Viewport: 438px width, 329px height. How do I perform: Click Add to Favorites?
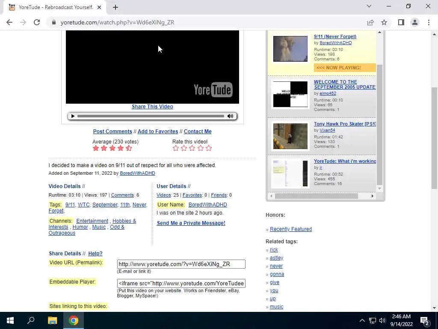tap(158, 132)
